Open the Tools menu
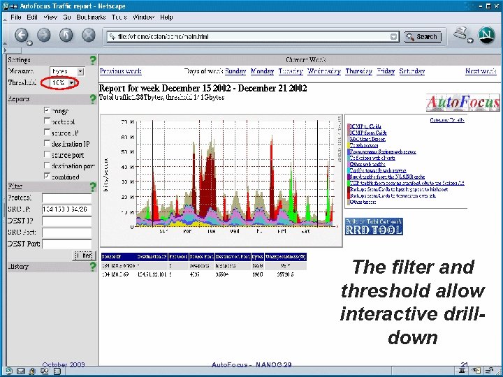The width and height of the screenshot is (503, 377). pyautogui.click(x=119, y=17)
